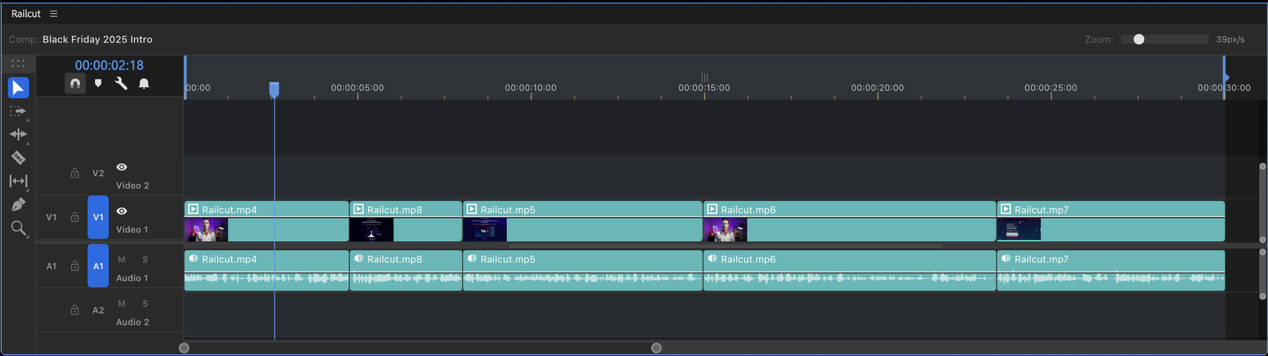
Task: Click video tracks vertical scroll handle
Action: tap(1262, 203)
